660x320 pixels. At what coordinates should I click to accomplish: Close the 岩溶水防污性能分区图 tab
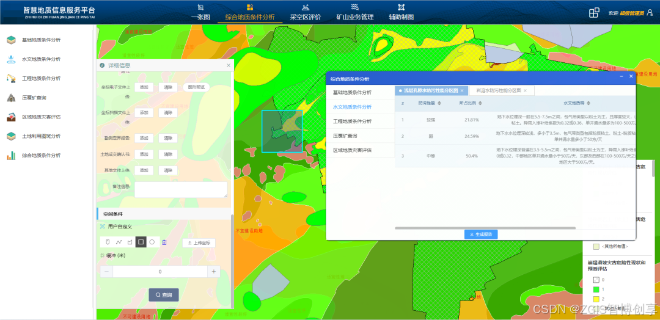coord(526,90)
